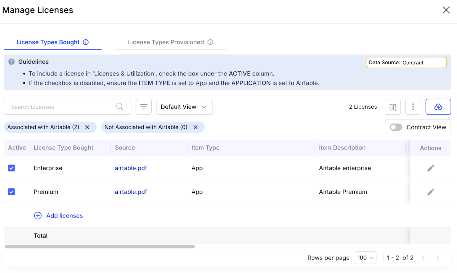Remove Associated with Airtable (2) filter chip

point(87,127)
